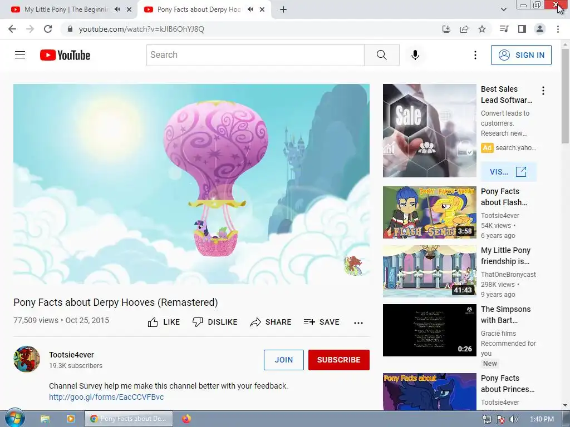Click the video player to pause

point(191,183)
